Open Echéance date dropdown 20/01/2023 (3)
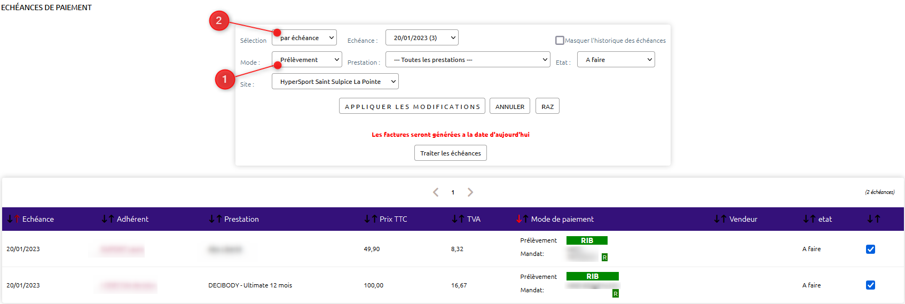This screenshot has height=304, width=905. pyautogui.click(x=422, y=37)
